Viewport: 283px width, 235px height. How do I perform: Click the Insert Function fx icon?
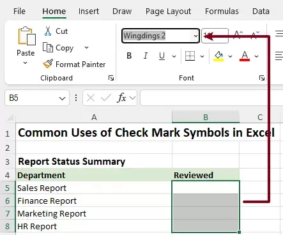[121, 98]
